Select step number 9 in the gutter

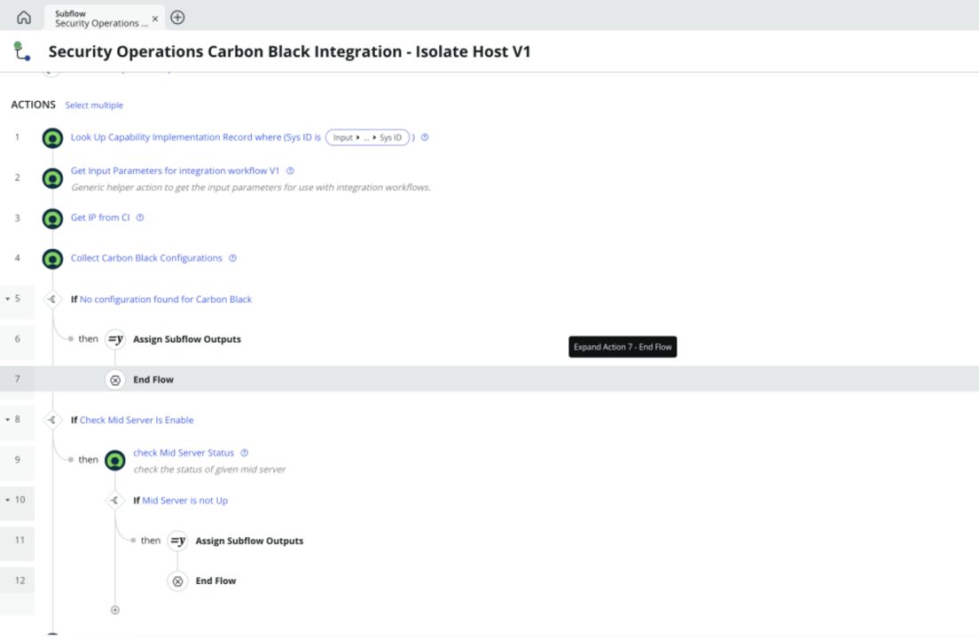[x=18, y=460]
